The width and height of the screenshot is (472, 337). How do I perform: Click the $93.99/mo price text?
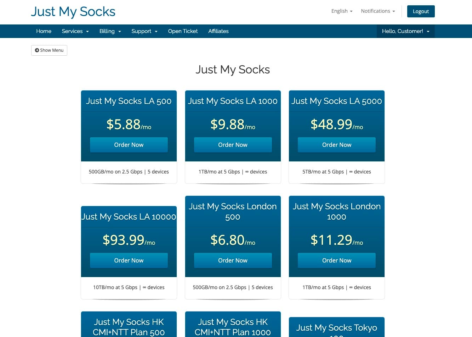(129, 240)
